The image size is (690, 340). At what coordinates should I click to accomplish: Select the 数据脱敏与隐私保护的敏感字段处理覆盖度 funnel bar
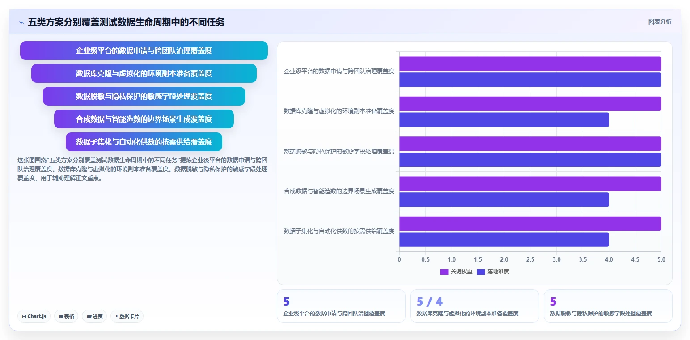pyautogui.click(x=144, y=96)
